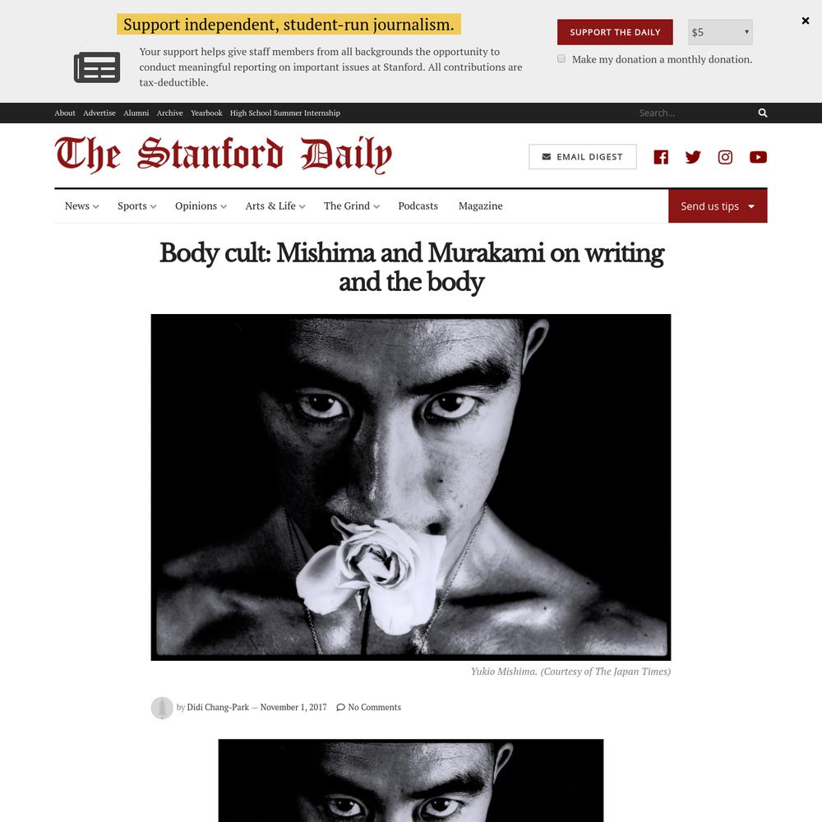Open the Twitter bird icon
The width and height of the screenshot is (822, 822).
[x=692, y=157]
